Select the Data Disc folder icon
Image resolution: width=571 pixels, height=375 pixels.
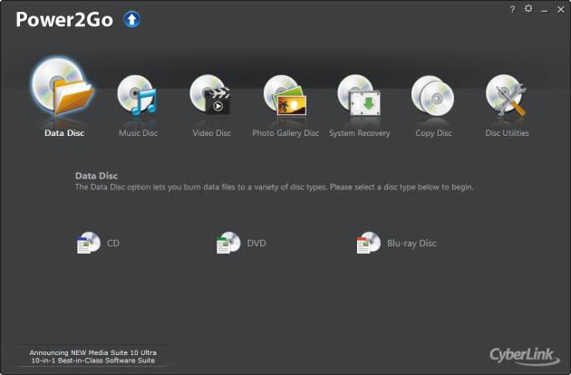coord(63,87)
